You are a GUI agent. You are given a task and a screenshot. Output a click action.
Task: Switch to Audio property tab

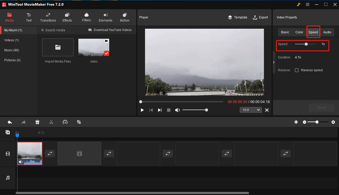click(x=327, y=32)
